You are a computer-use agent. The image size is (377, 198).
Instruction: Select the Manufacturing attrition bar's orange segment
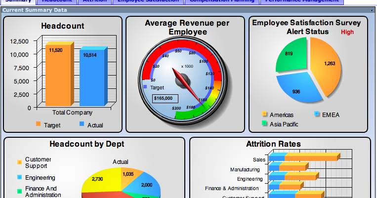click(x=293, y=166)
